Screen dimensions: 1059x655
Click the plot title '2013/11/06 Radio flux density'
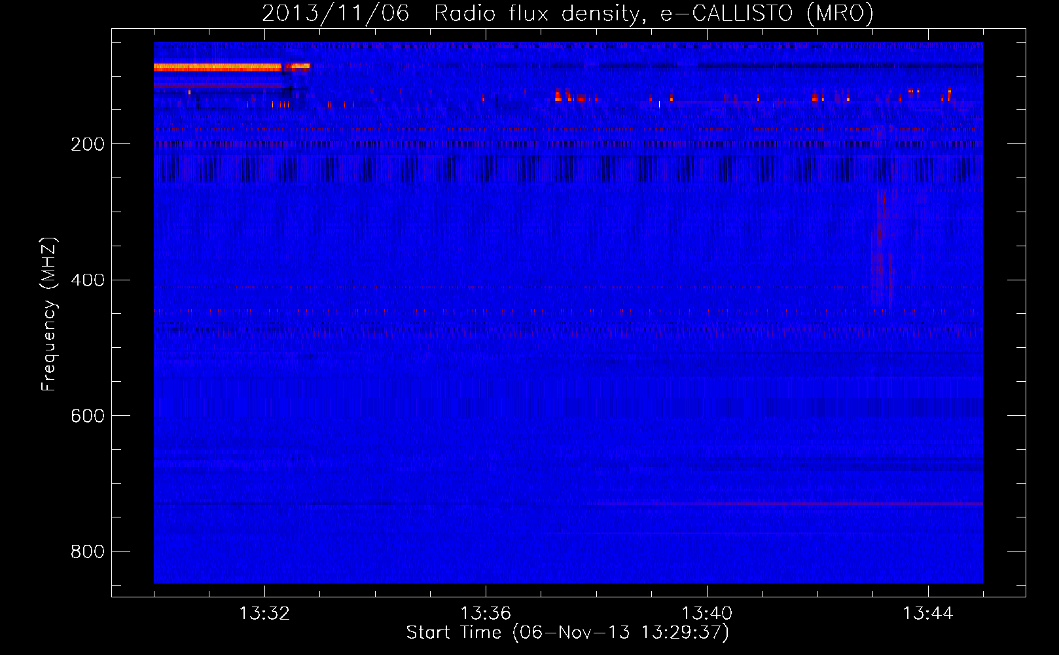coord(567,14)
